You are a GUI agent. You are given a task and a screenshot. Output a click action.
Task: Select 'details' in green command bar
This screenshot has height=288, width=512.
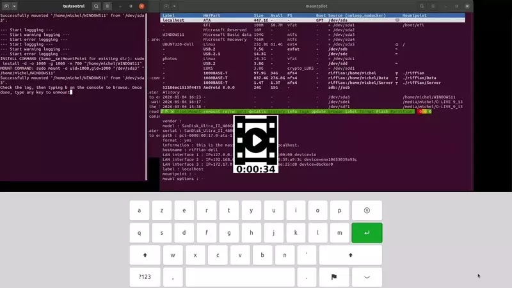click(x=257, y=111)
